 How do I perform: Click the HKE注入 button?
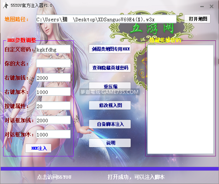pyautogui.click(x=38, y=148)
